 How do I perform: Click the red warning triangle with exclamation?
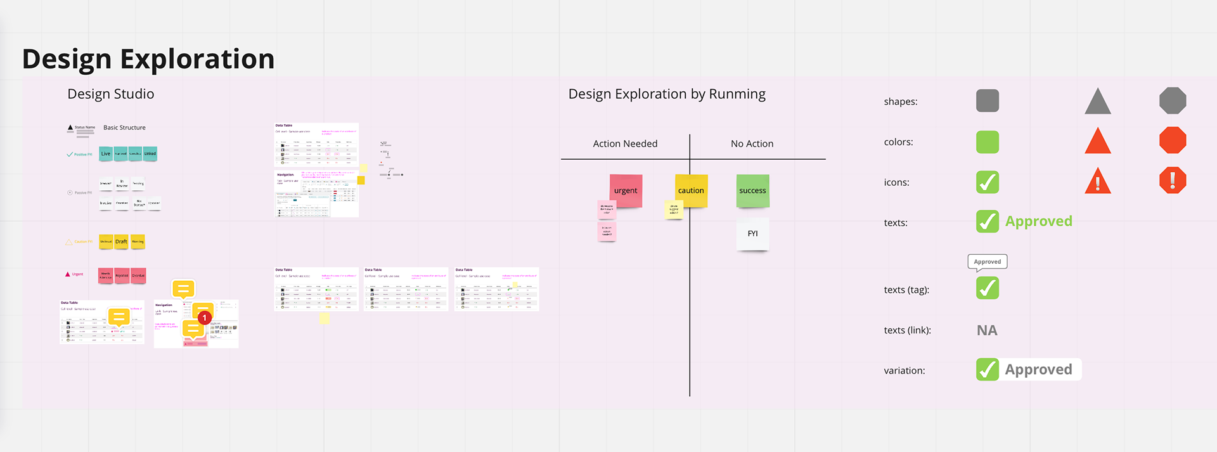1097,181
